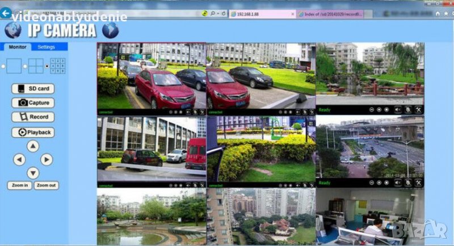Select the single-view layout radio button

(x=3, y=66)
